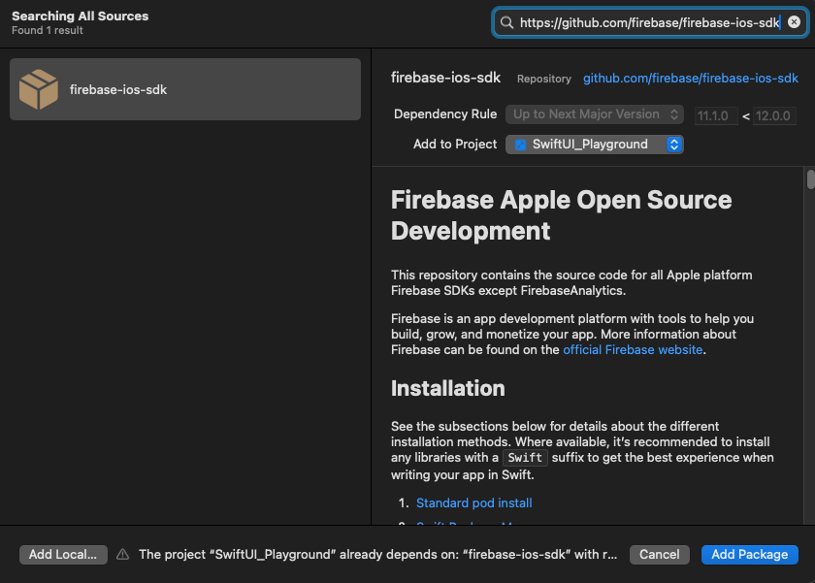Image resolution: width=815 pixels, height=583 pixels.
Task: Open the Standard pod install link
Action: 474,503
